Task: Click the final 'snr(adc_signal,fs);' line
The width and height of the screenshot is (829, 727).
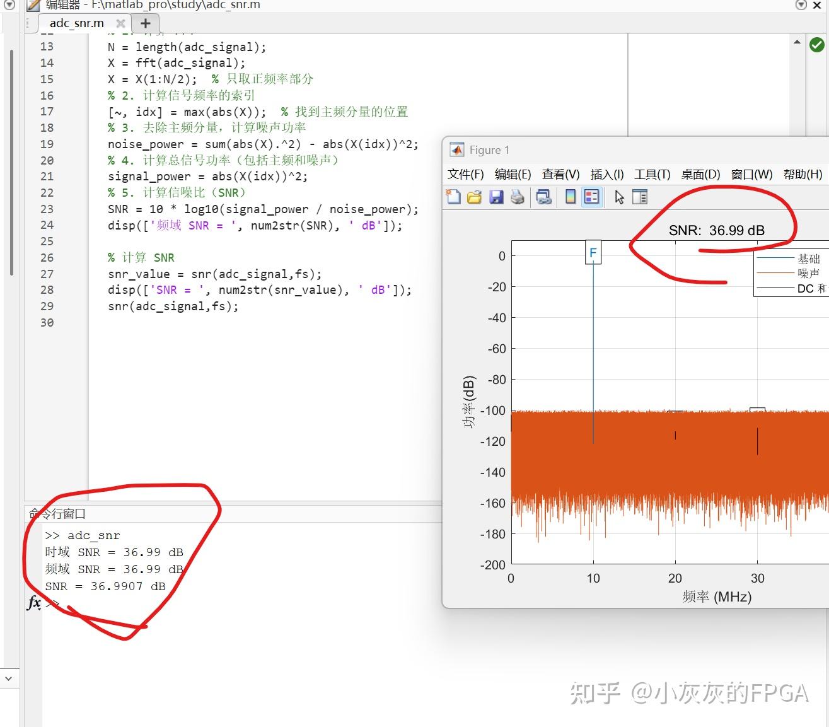Action: tap(173, 306)
